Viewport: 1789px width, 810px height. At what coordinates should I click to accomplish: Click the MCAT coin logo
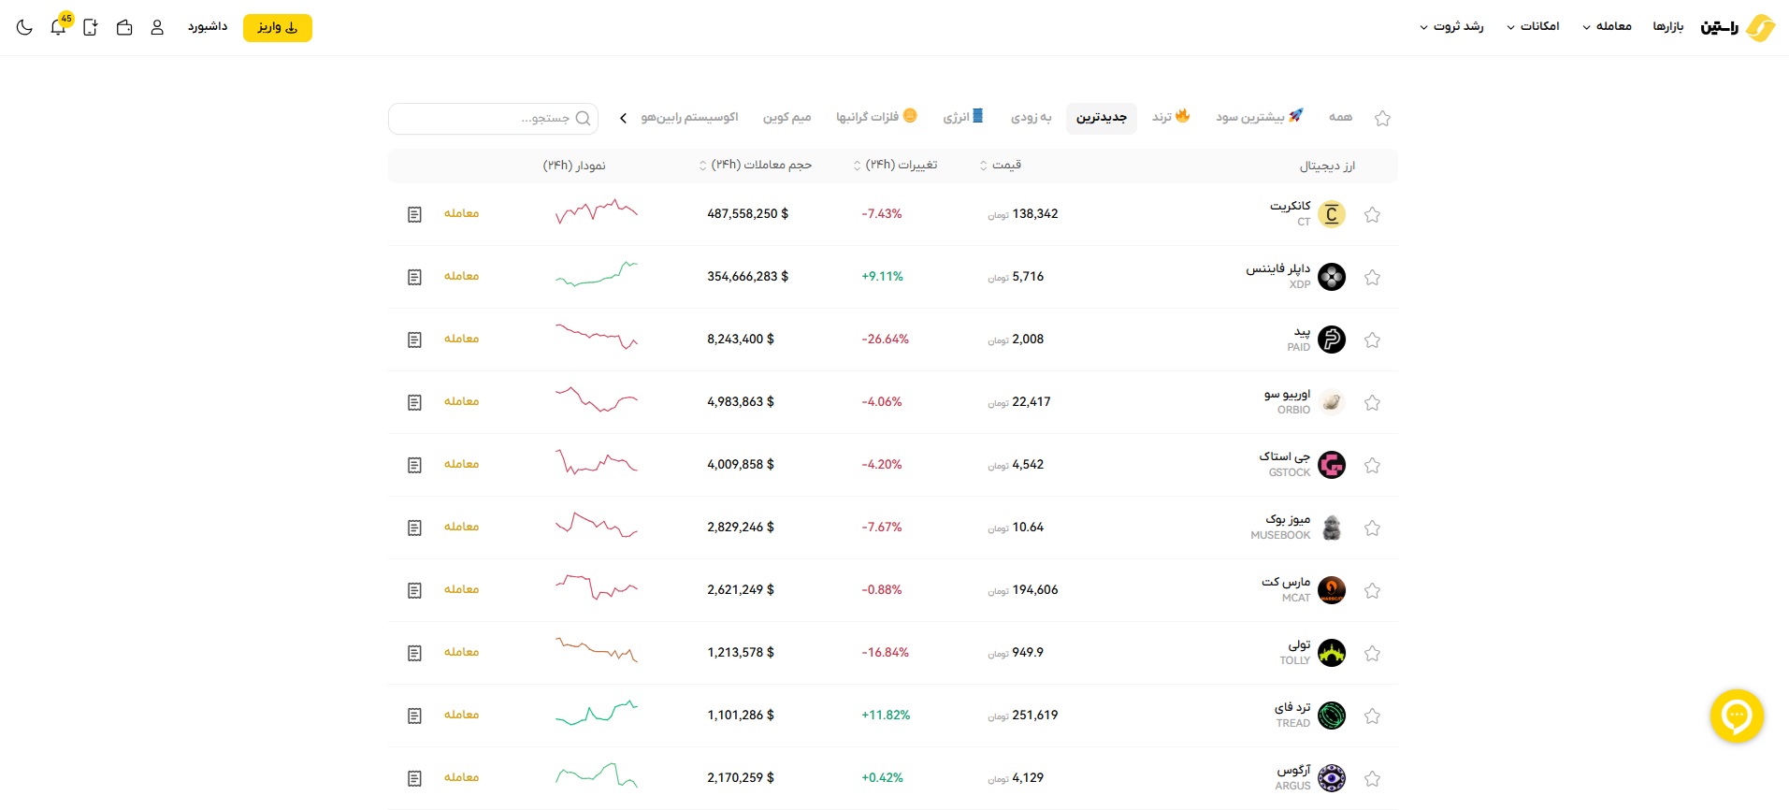(x=1332, y=590)
